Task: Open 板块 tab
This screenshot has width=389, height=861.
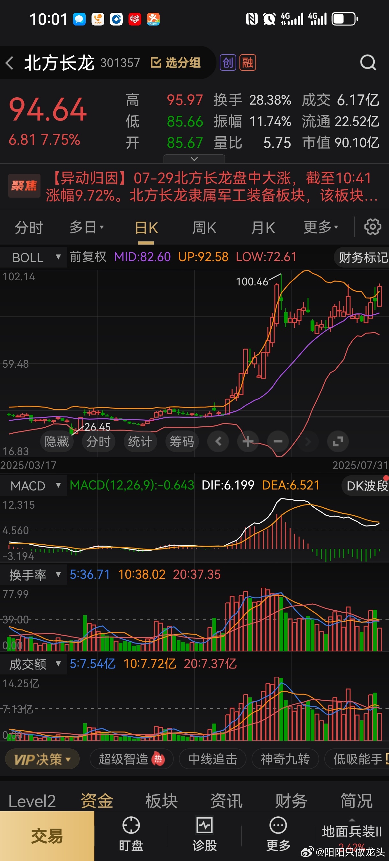Action: coord(161,801)
